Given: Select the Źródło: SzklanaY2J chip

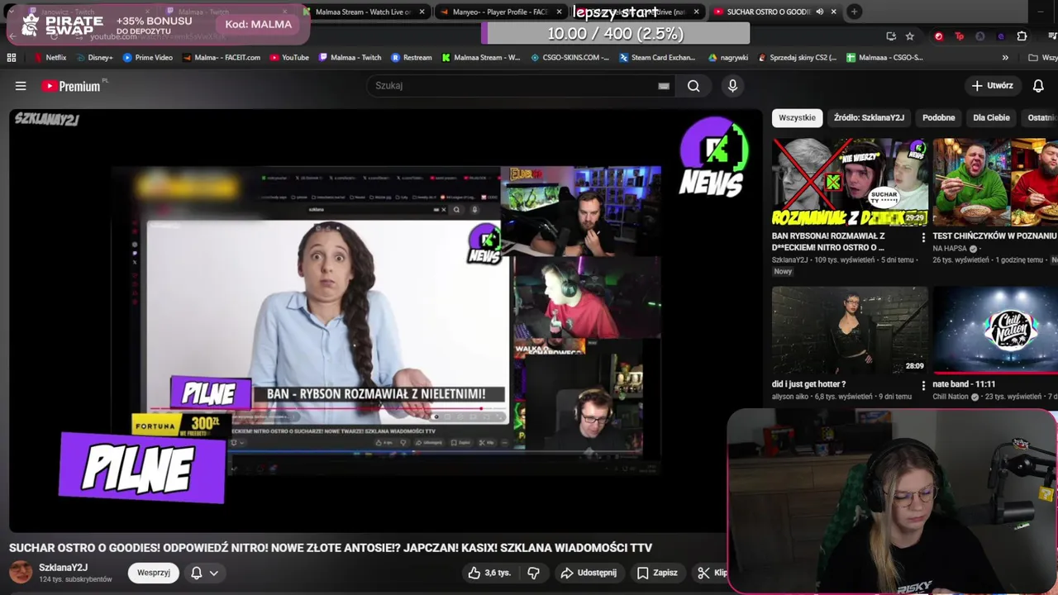Looking at the screenshot, I should 869,117.
